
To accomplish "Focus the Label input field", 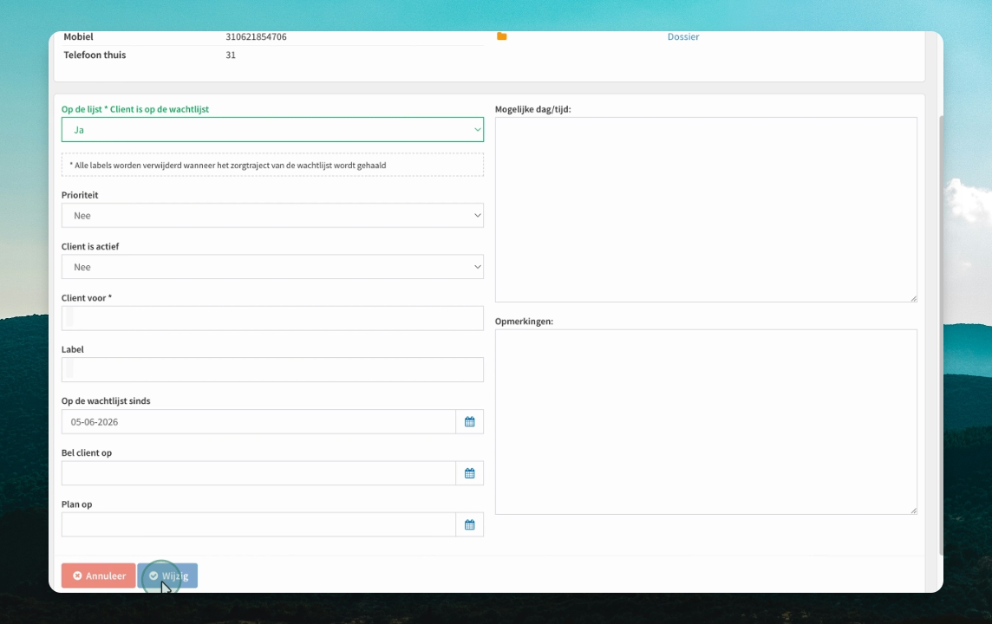I will coord(272,370).
